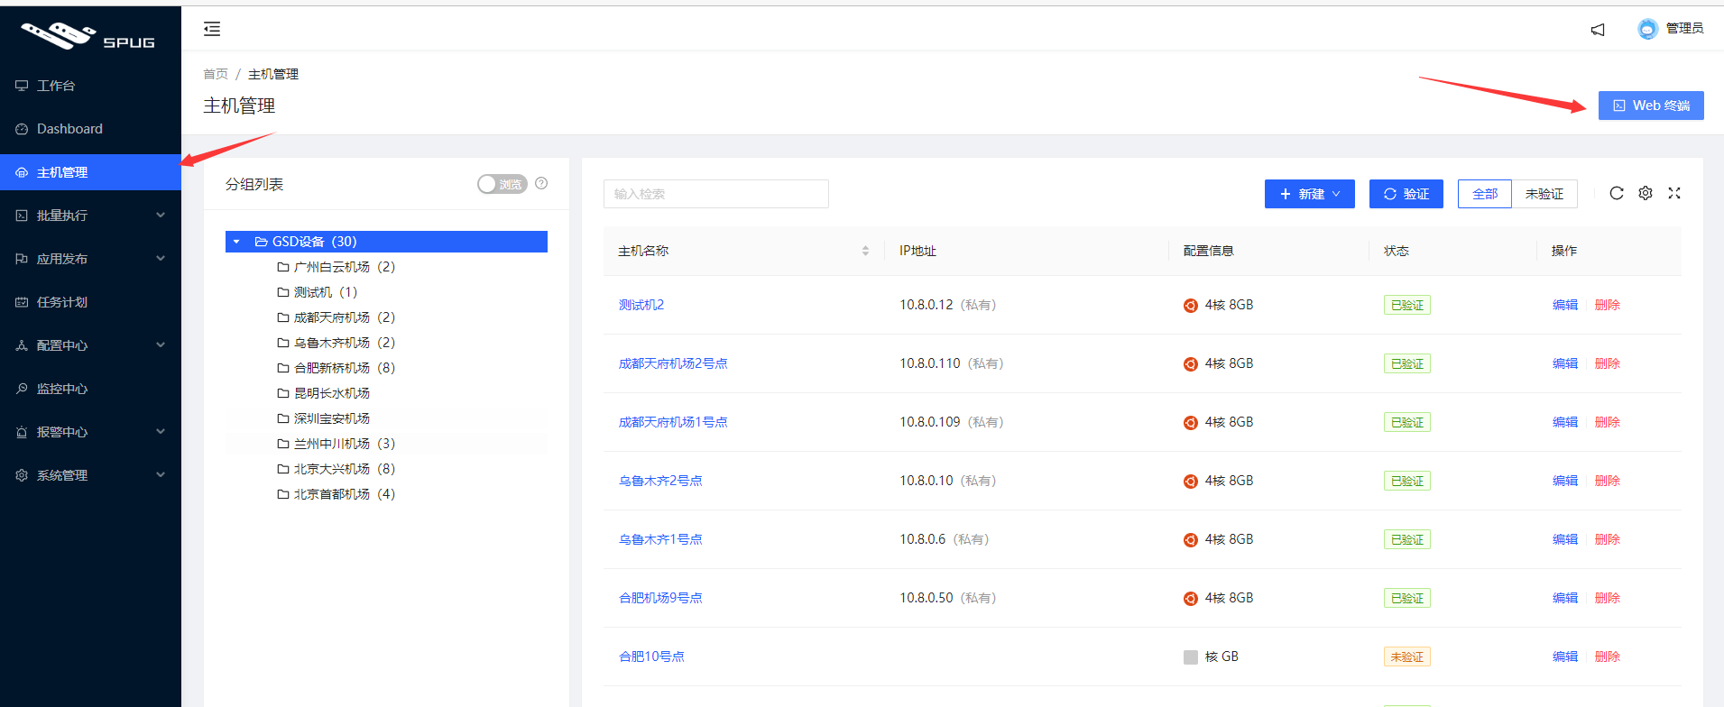Click the Dashboard gauge icon

(22, 129)
